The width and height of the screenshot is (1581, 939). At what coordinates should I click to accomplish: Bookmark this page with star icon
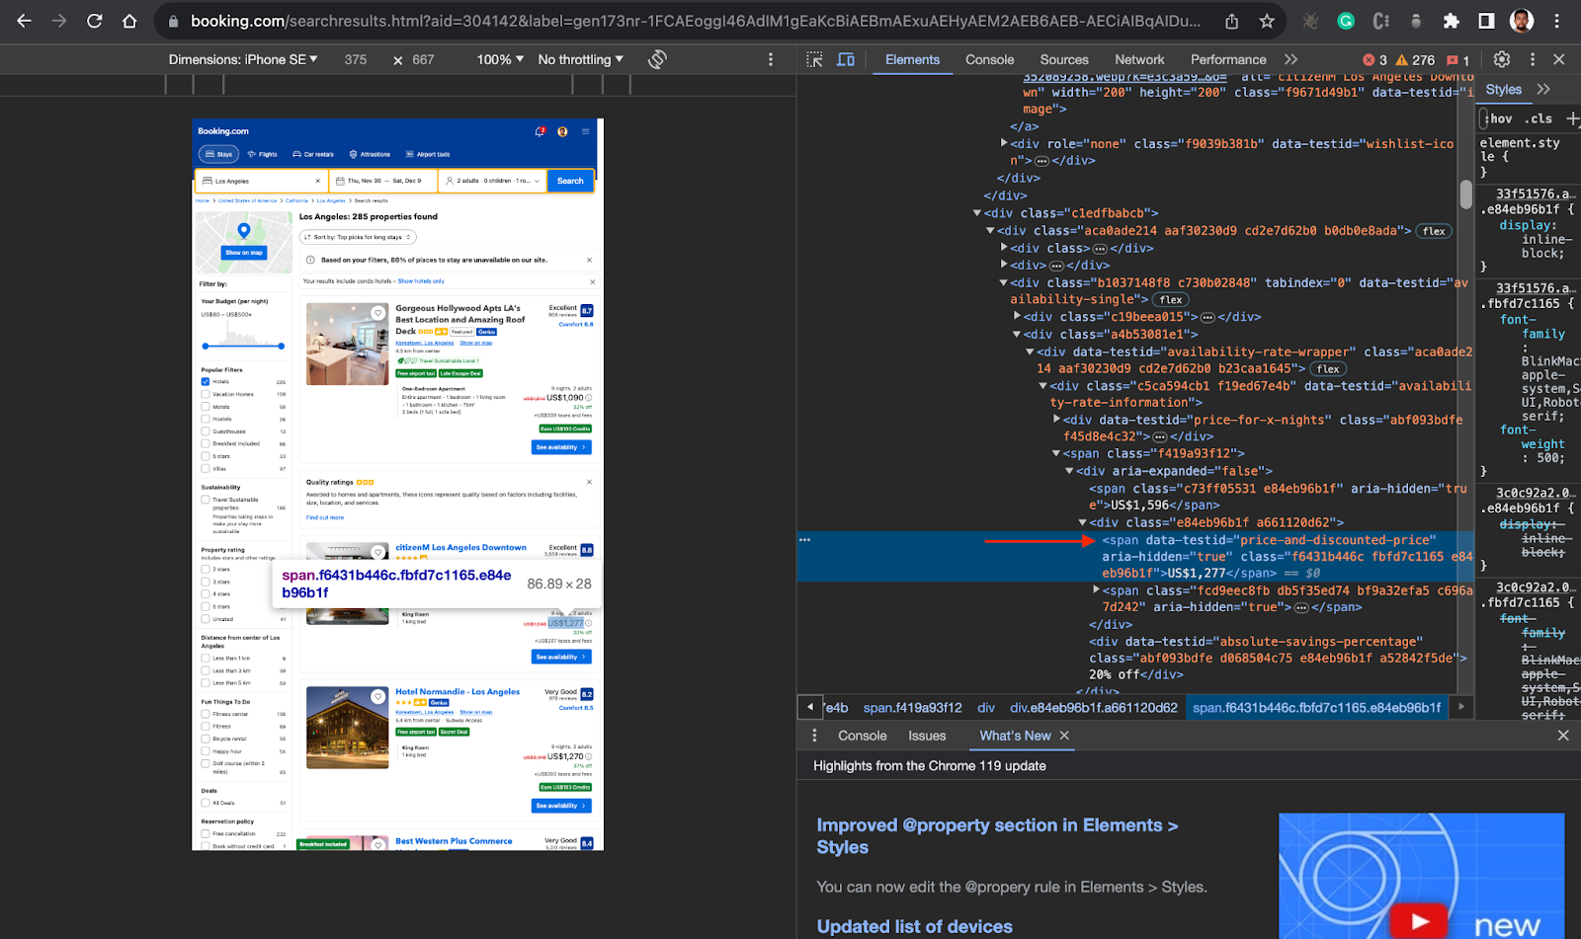coord(1267,21)
